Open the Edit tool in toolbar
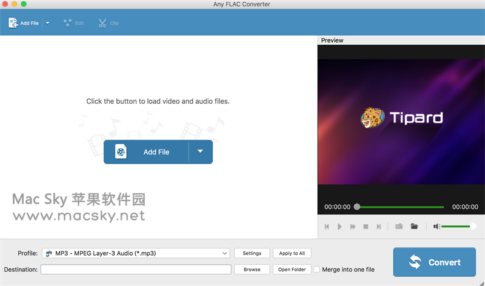This screenshot has width=485, height=286. coord(73,23)
